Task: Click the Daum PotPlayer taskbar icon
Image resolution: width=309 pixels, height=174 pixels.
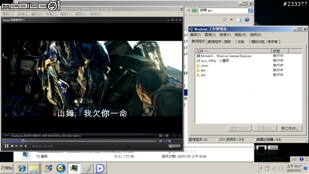Action: (x=100, y=168)
